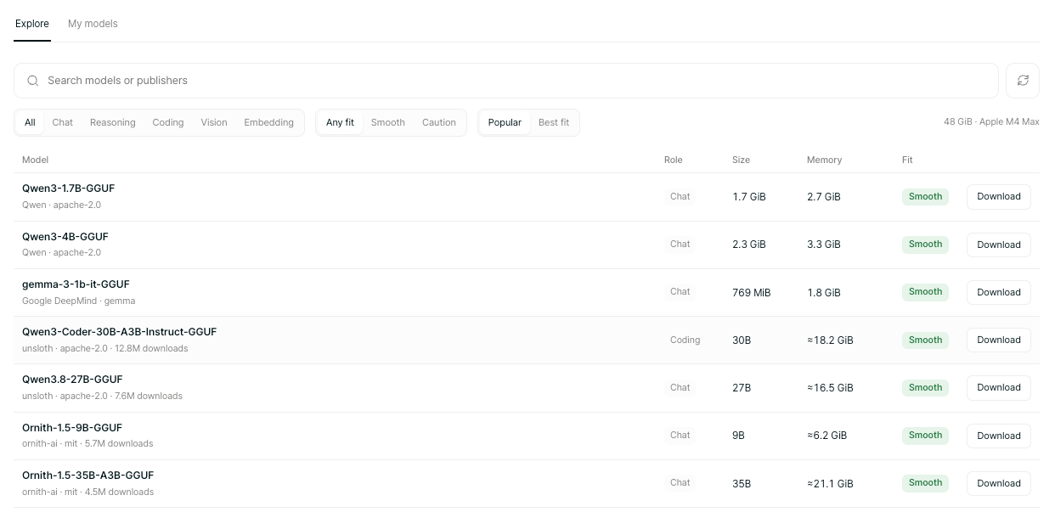Download Qwen3-4B-GGUF model

(x=999, y=245)
